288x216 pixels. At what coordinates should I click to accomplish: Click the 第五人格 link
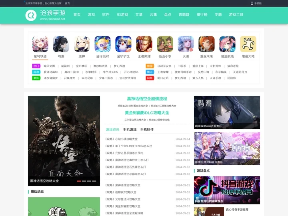pos(198,78)
